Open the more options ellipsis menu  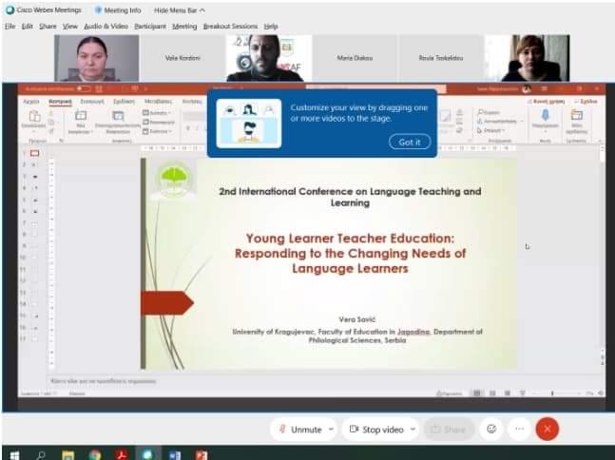[519, 429]
